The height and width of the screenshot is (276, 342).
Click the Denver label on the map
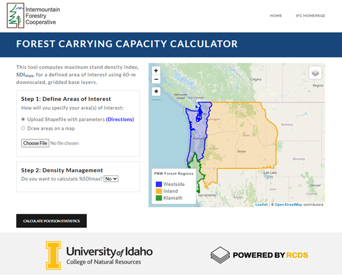pyautogui.click(x=315, y=185)
